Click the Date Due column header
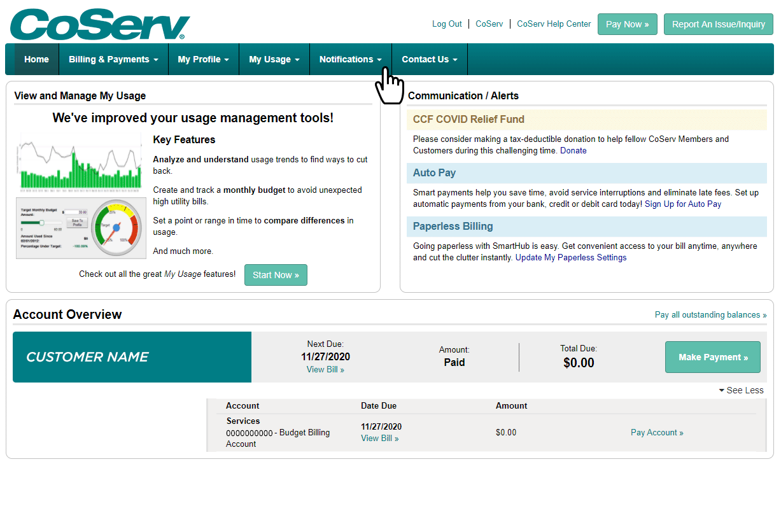The image size is (781, 506). (x=379, y=406)
